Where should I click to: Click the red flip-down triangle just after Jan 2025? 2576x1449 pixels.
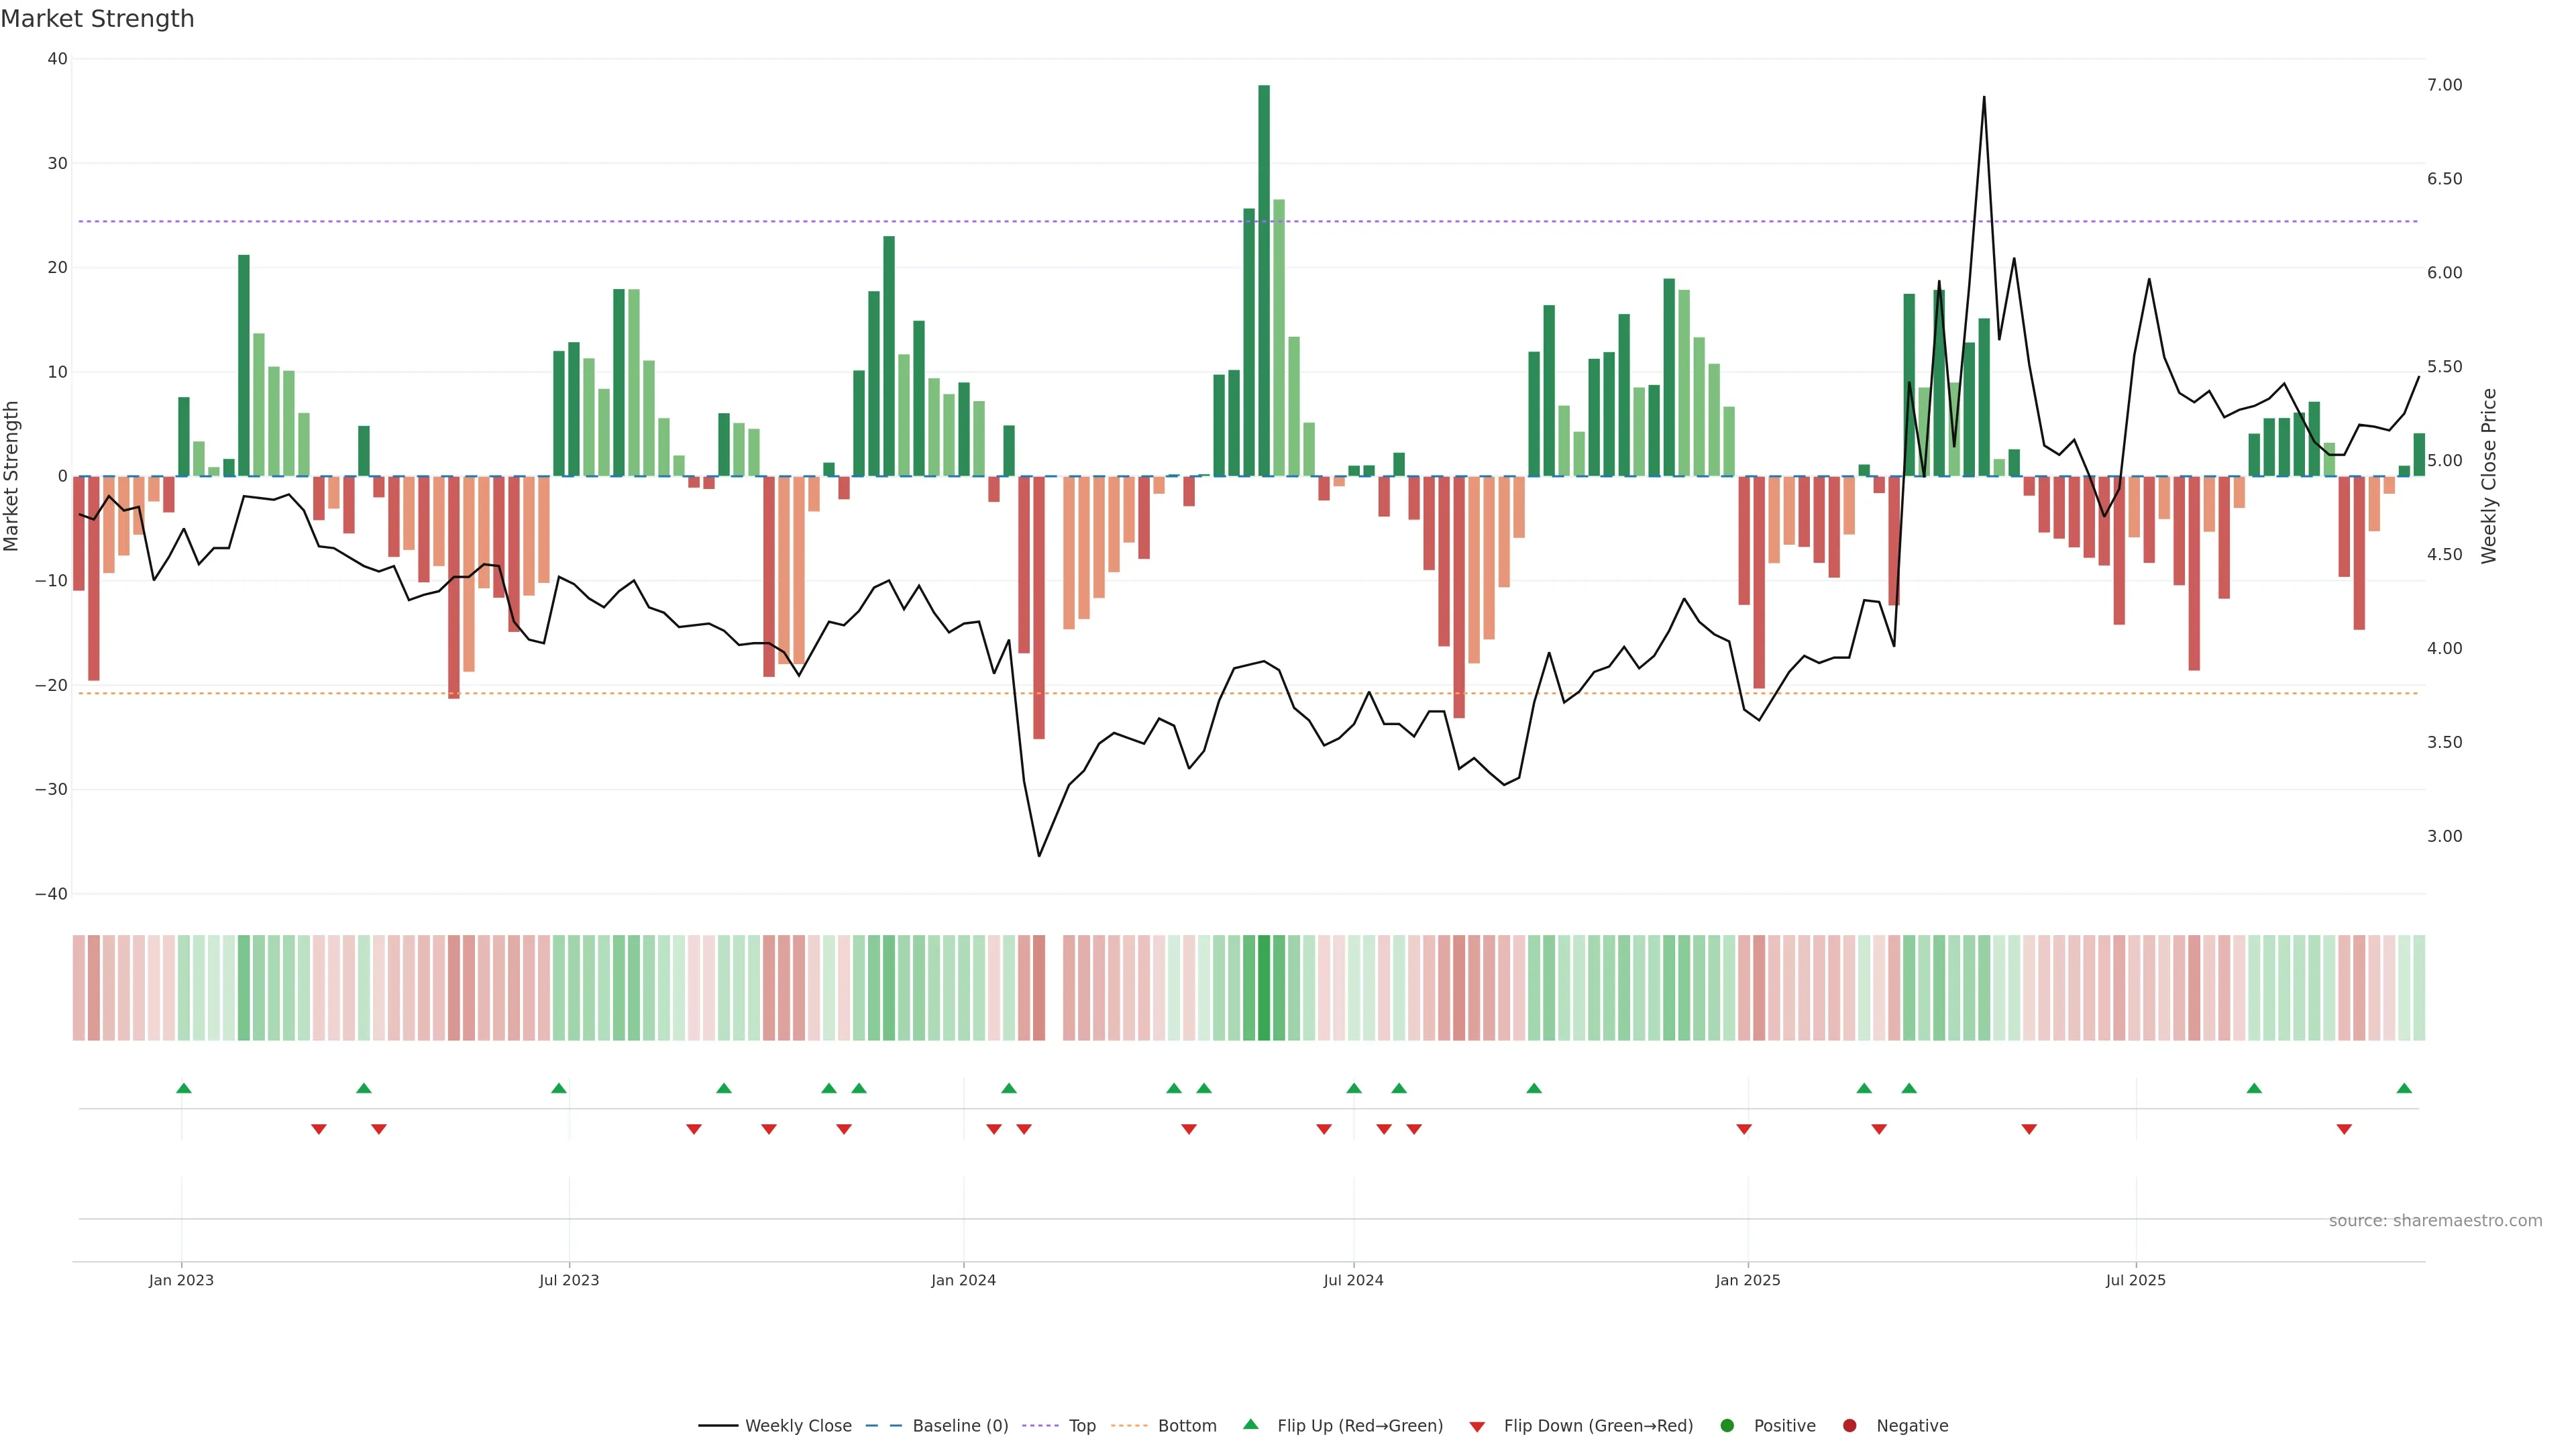[x=1744, y=1129]
